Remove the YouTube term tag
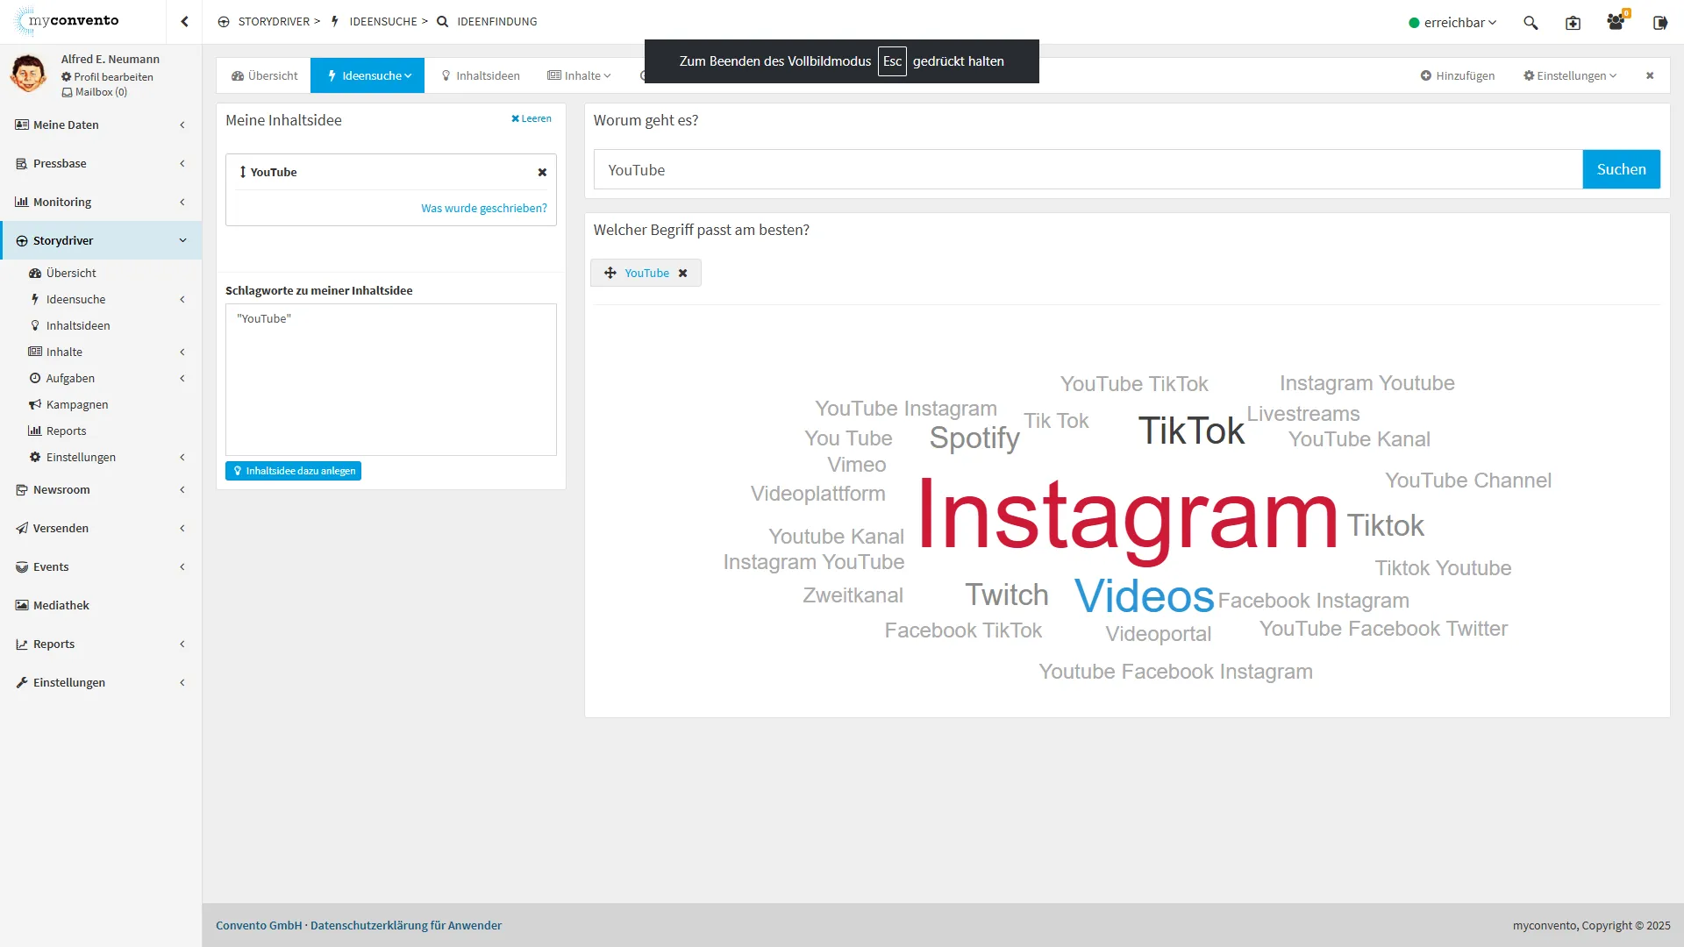The height and width of the screenshot is (947, 1684). (683, 274)
